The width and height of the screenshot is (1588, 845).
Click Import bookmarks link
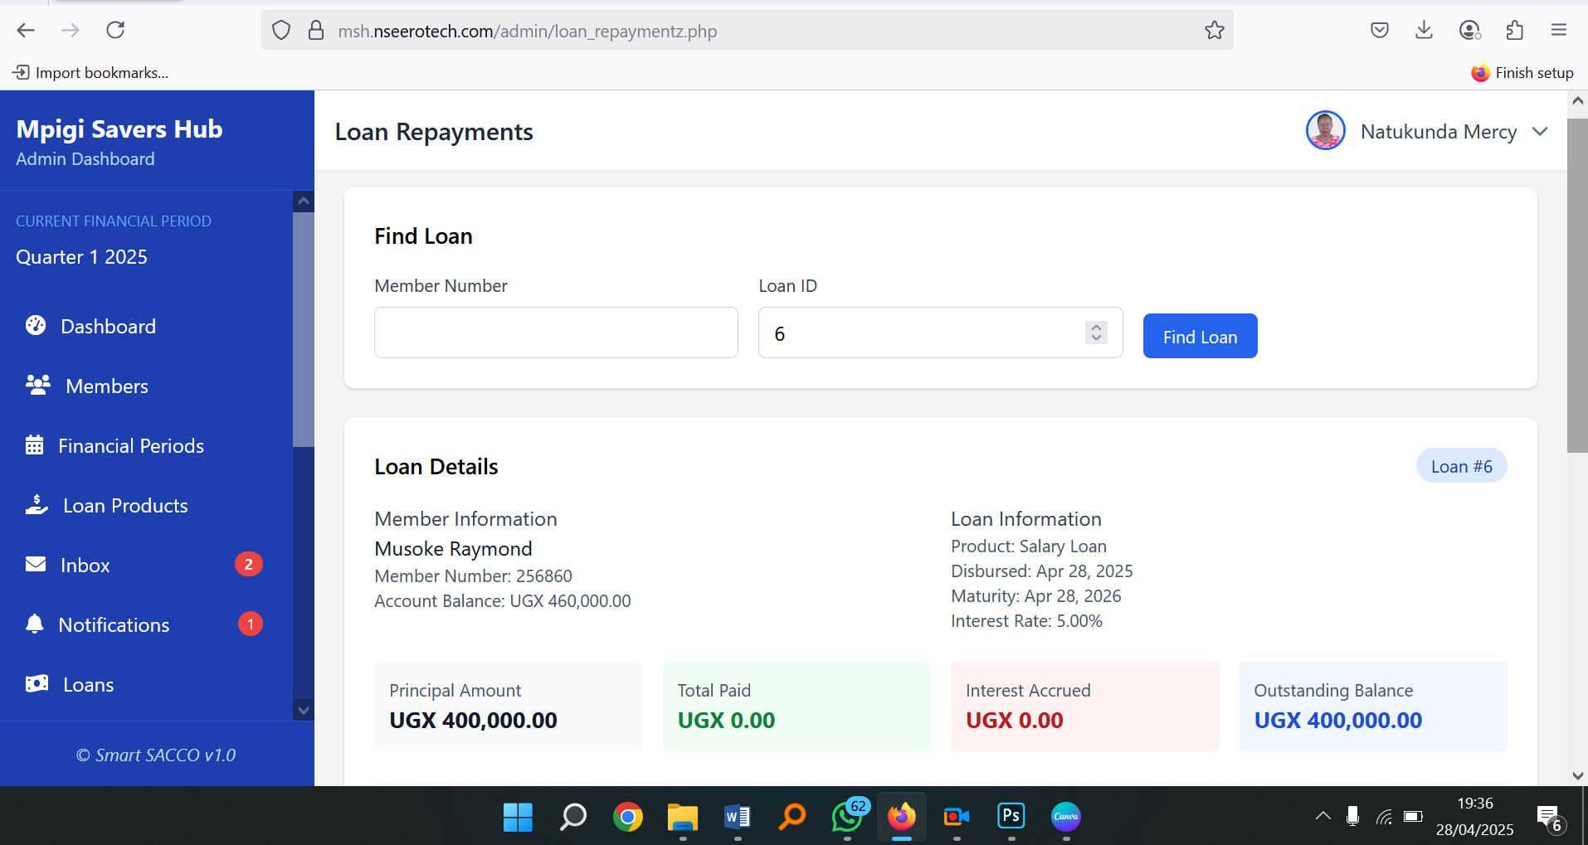coord(91,73)
